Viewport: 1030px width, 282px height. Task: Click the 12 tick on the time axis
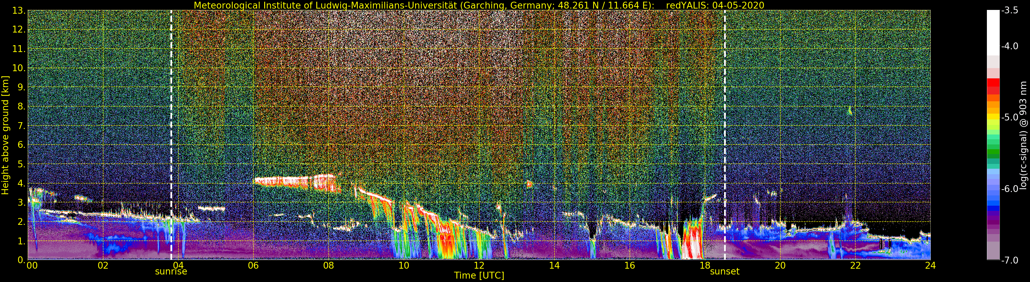pos(479,266)
